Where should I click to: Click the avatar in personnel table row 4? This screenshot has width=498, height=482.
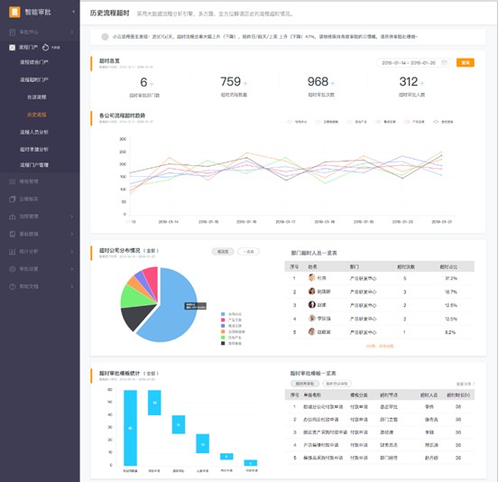(312, 319)
